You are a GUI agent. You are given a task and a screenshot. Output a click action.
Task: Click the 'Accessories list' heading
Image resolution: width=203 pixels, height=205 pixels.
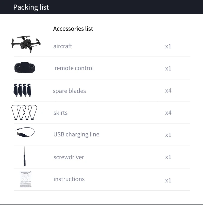(x=73, y=29)
